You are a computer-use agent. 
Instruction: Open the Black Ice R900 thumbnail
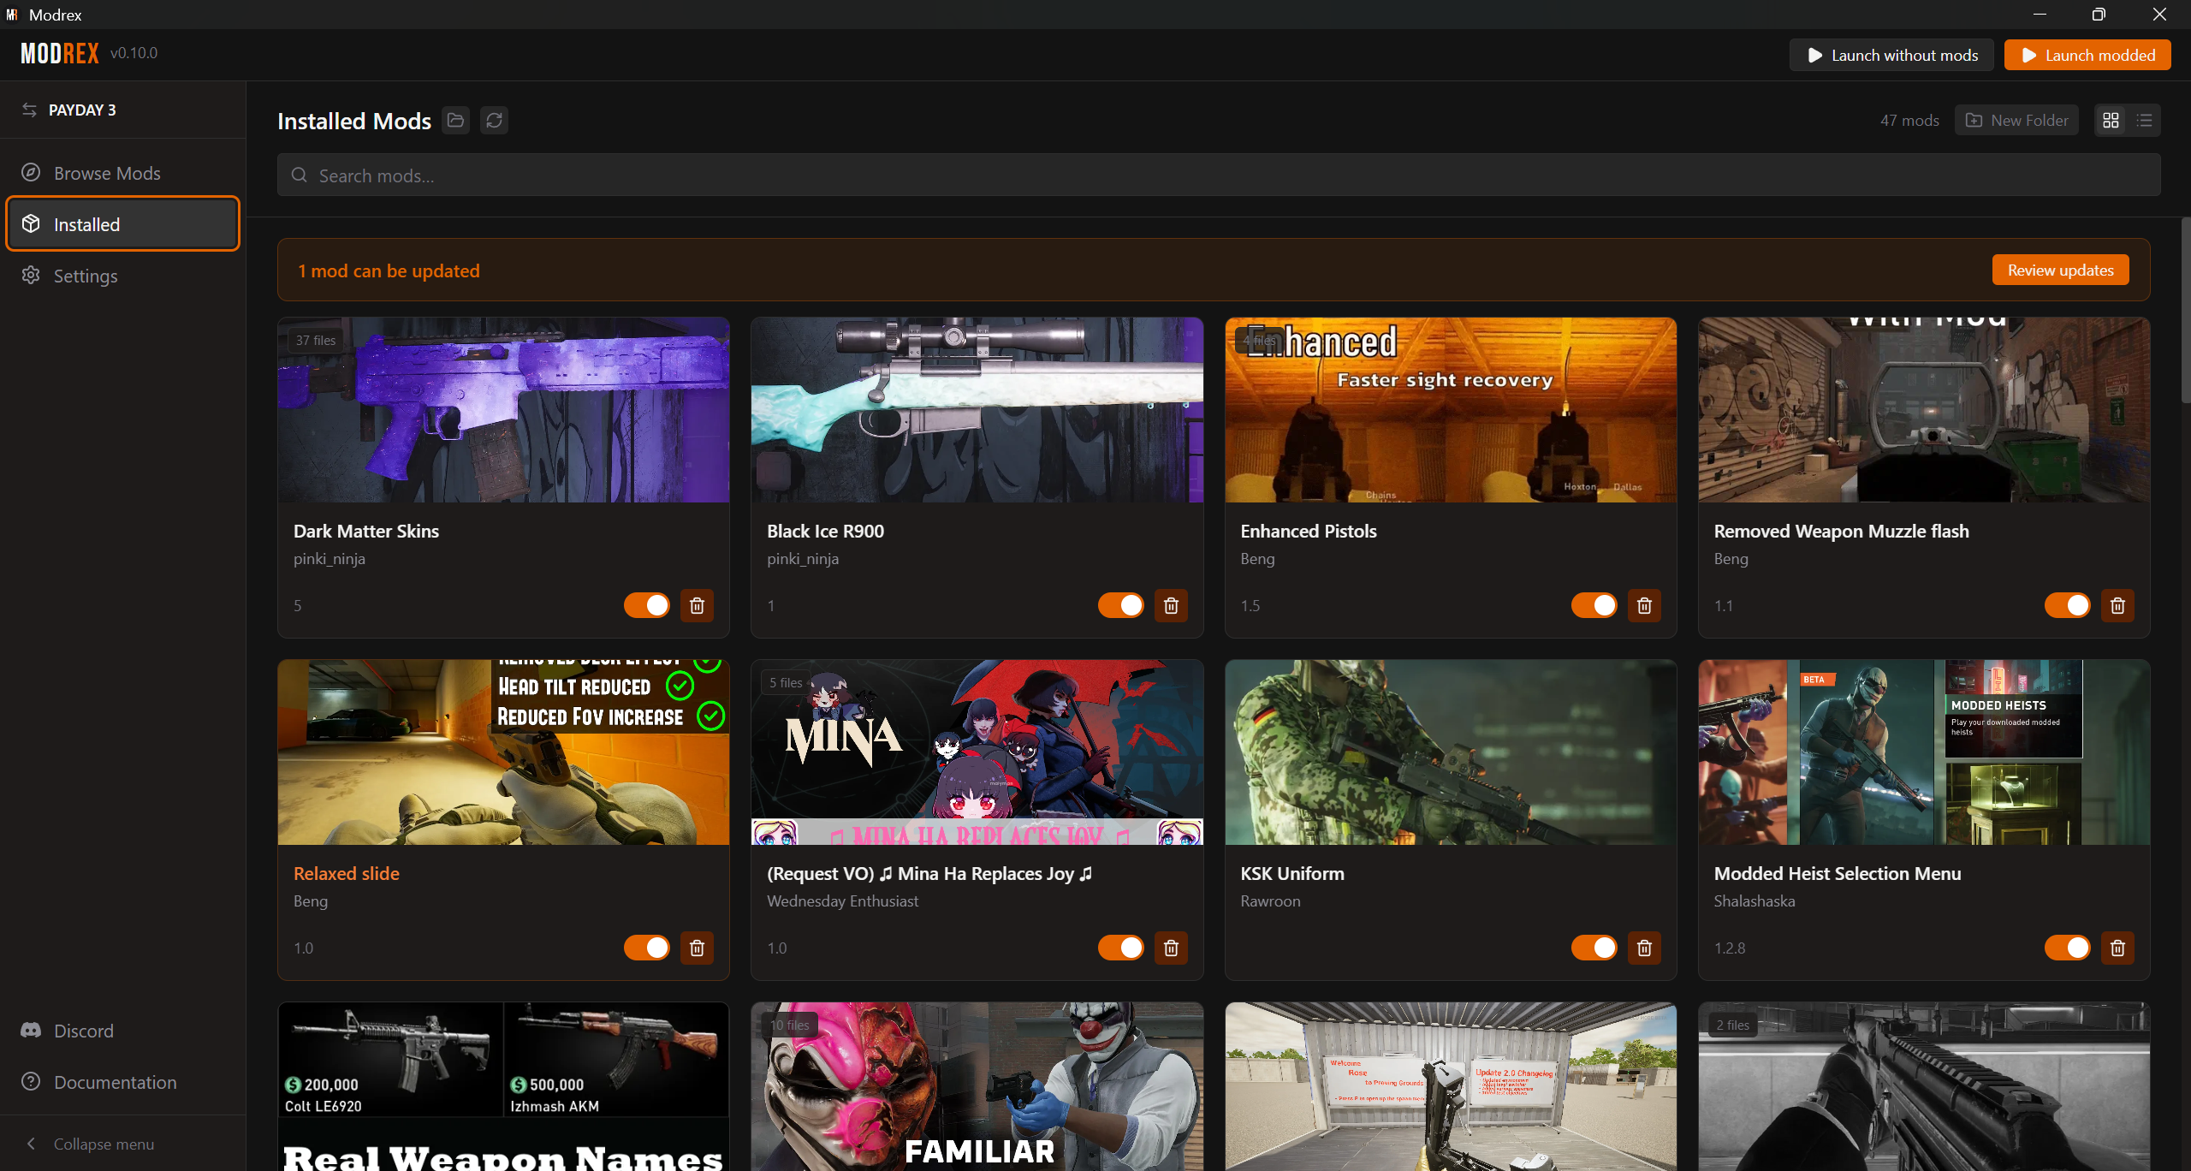977,410
